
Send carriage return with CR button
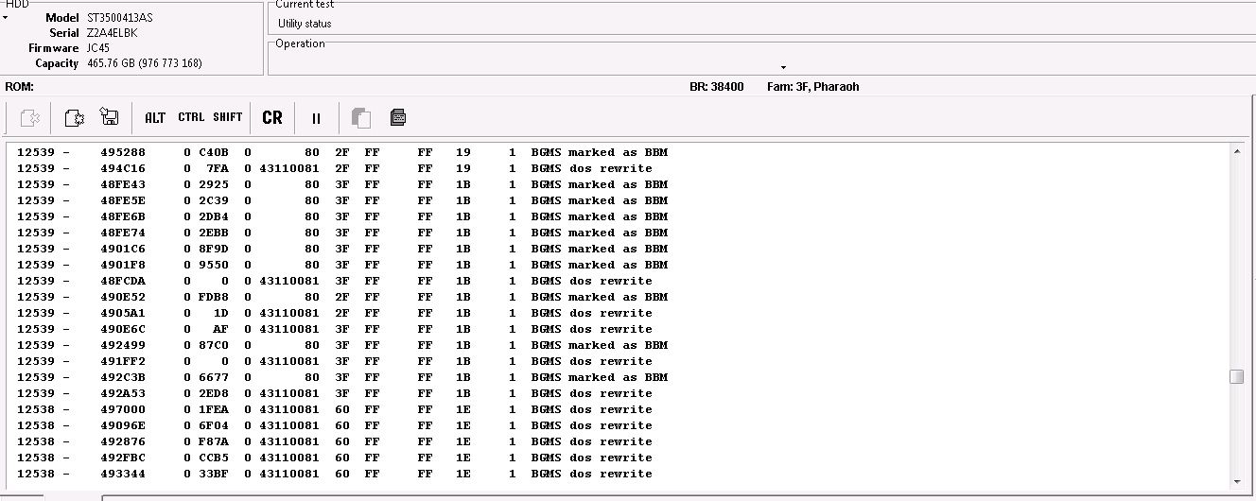pyautogui.click(x=272, y=118)
